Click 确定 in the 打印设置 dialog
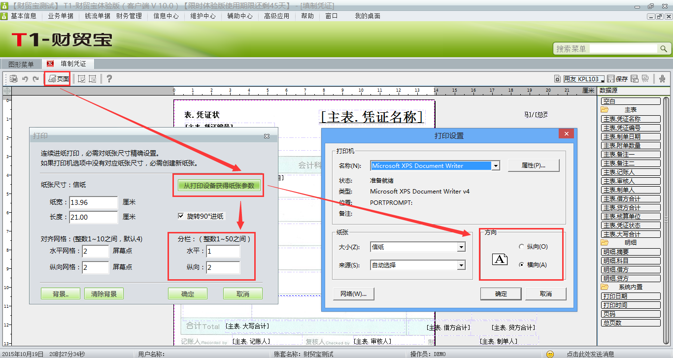 [x=501, y=294]
